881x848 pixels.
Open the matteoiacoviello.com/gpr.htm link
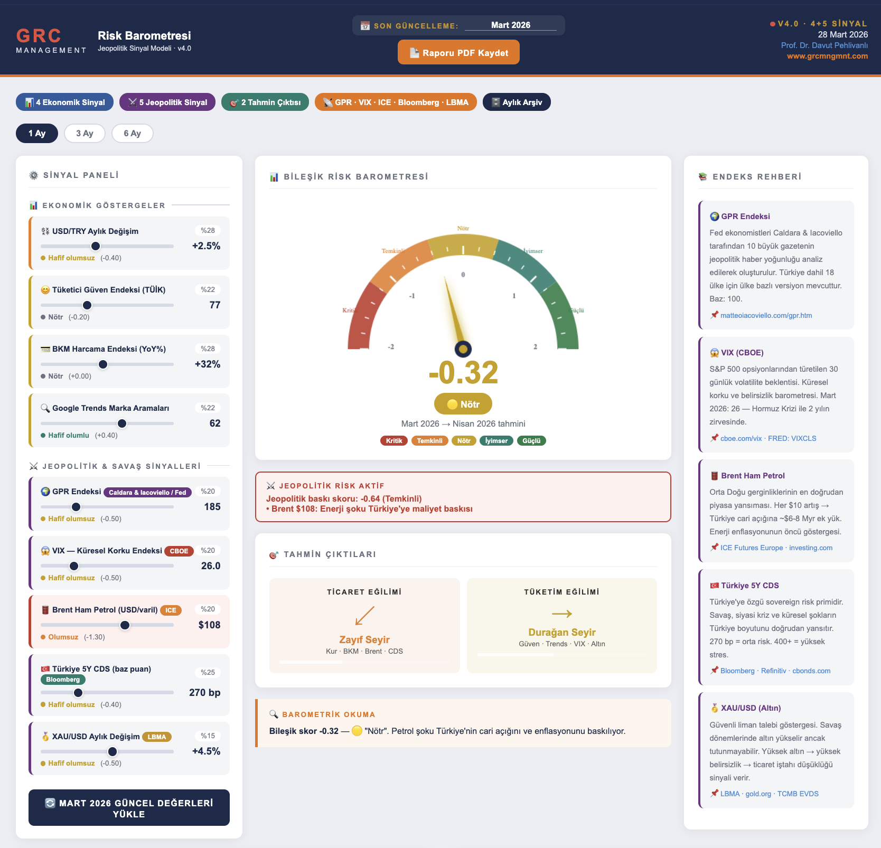[766, 316]
